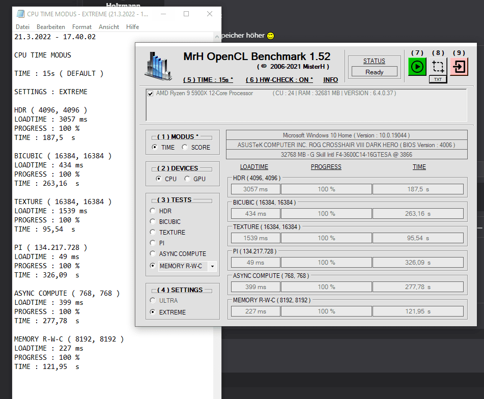
Task: Toggle AMD Ryzen 9 5900X device checkbox
Action: click(150, 94)
